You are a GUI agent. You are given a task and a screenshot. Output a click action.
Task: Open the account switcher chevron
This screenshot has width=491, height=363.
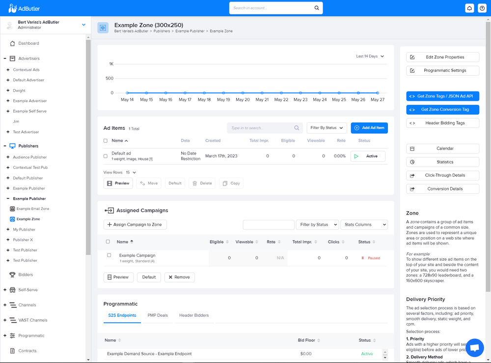click(83, 25)
